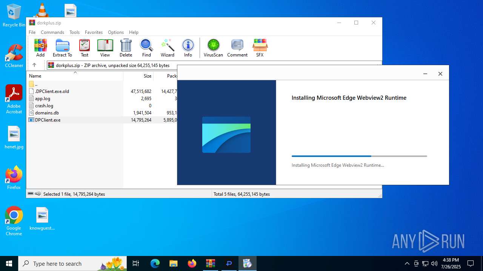Image resolution: width=483 pixels, height=271 pixels.
Task: Click the WebView2 installer progress bar
Action: pos(359,156)
